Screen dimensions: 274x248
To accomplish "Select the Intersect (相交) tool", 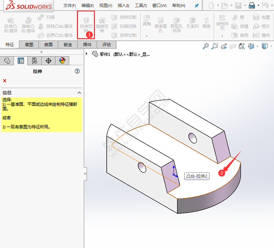I will 261,26.
